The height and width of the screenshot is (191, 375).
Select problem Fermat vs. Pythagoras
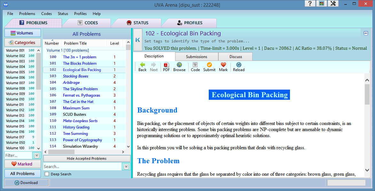pyautogui.click(x=84, y=95)
